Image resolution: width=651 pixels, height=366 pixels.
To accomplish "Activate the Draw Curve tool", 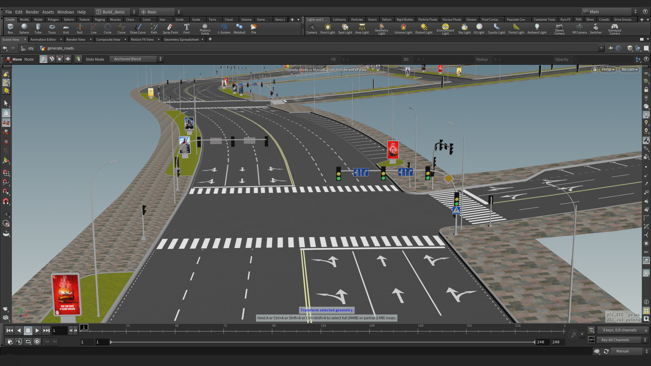I will pyautogui.click(x=138, y=28).
